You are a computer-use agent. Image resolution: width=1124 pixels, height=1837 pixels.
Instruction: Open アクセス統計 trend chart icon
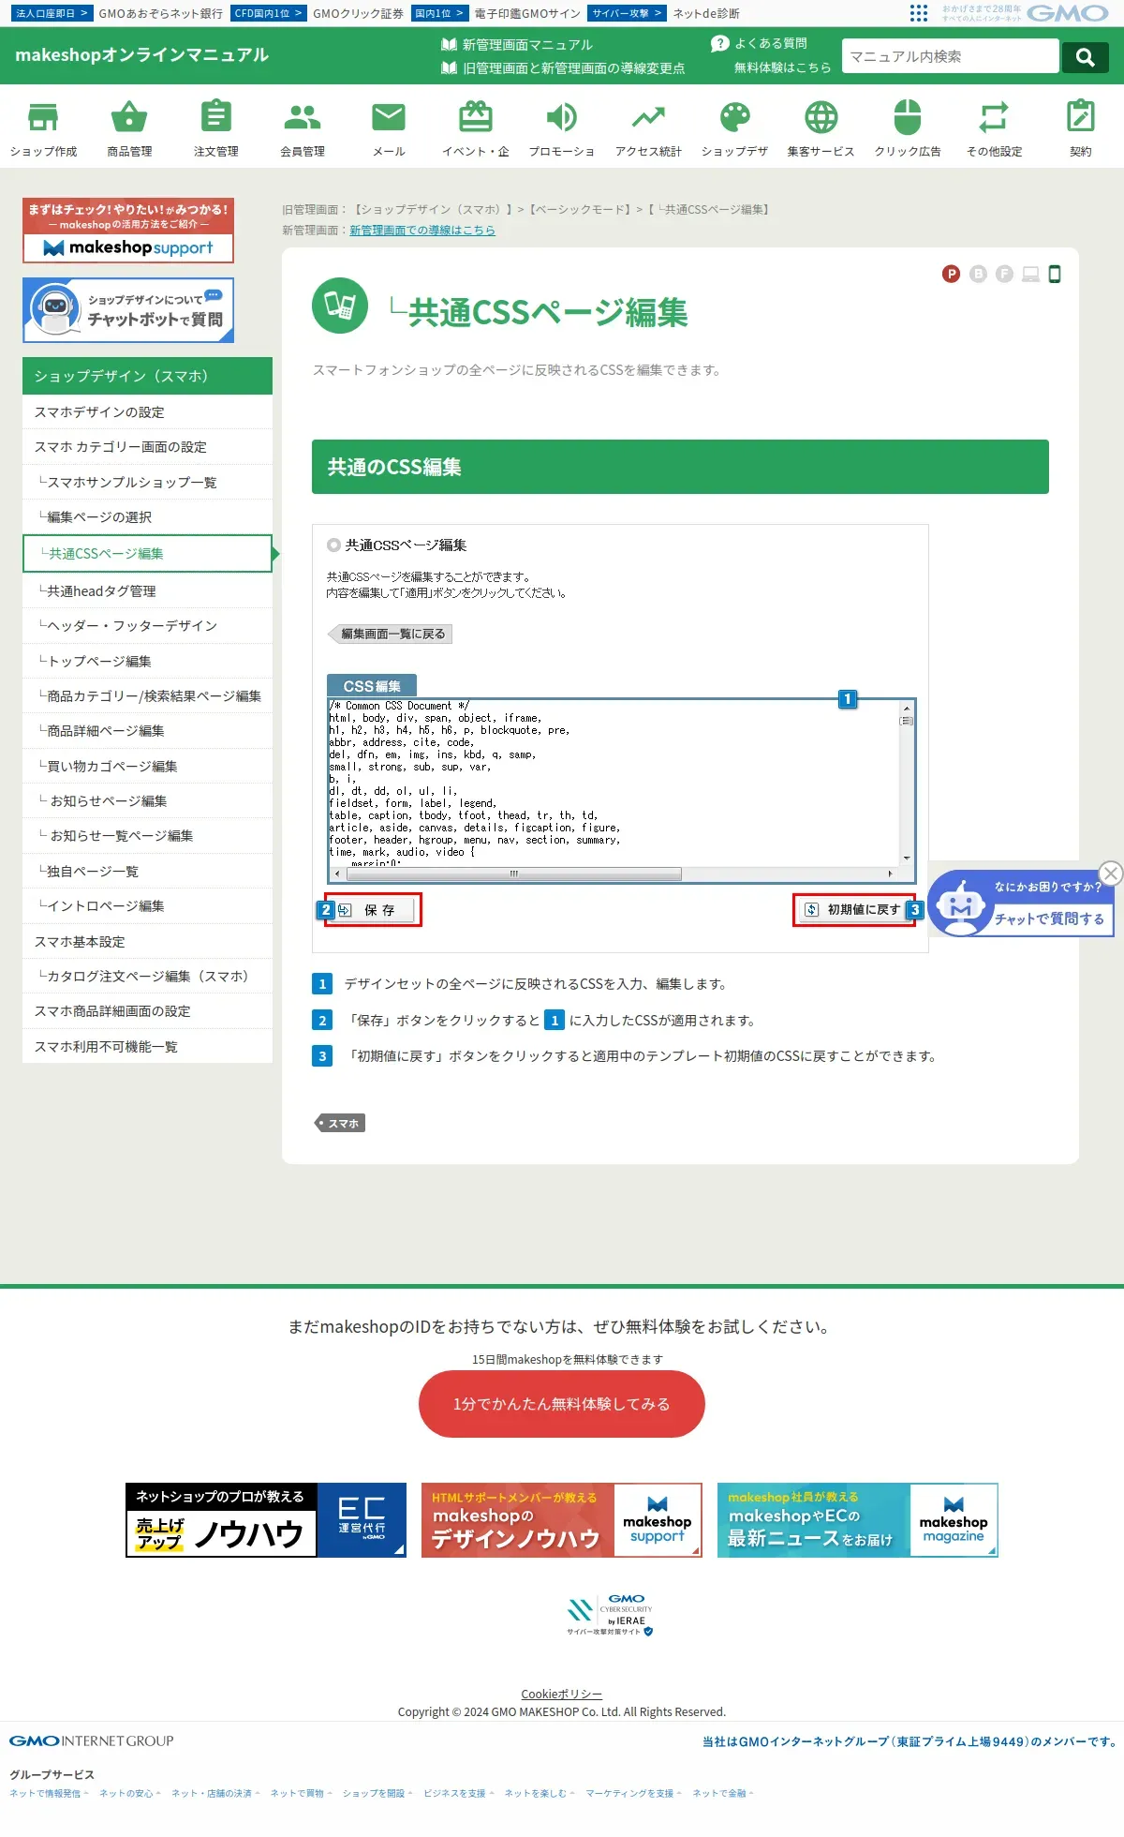(648, 127)
